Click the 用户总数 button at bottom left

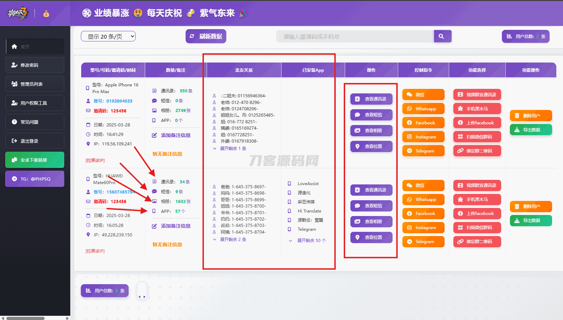click(x=105, y=291)
